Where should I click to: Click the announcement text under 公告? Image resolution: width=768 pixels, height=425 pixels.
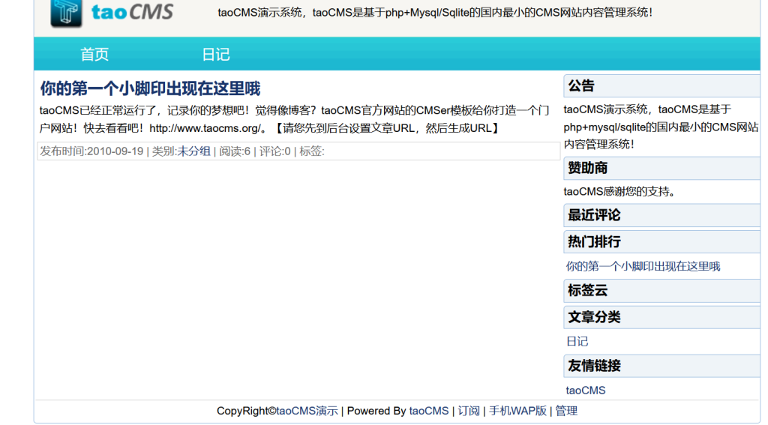coord(661,127)
